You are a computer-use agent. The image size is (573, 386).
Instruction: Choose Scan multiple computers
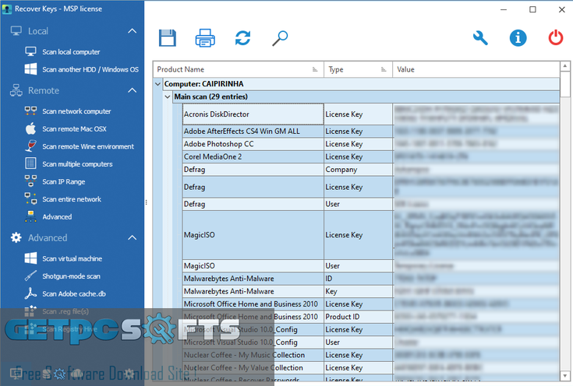[x=77, y=164]
